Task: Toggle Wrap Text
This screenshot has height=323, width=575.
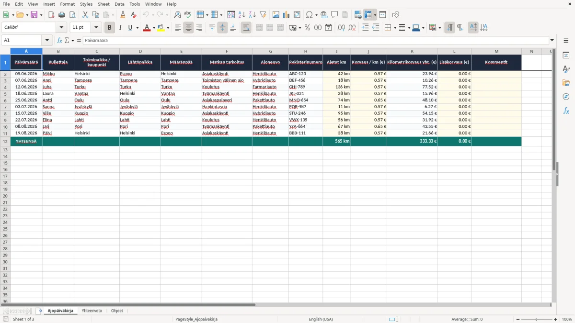Action: click(246, 28)
